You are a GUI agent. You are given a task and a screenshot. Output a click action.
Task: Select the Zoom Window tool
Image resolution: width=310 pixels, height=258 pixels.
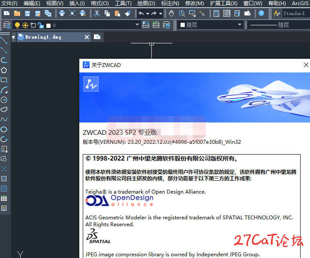pos(192,13)
